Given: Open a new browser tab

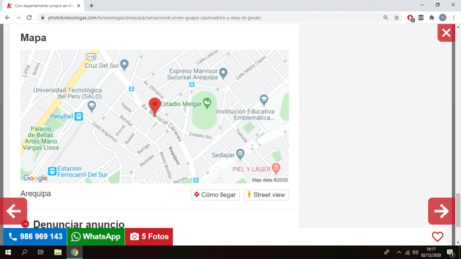Looking at the screenshot, I should tap(92, 6).
